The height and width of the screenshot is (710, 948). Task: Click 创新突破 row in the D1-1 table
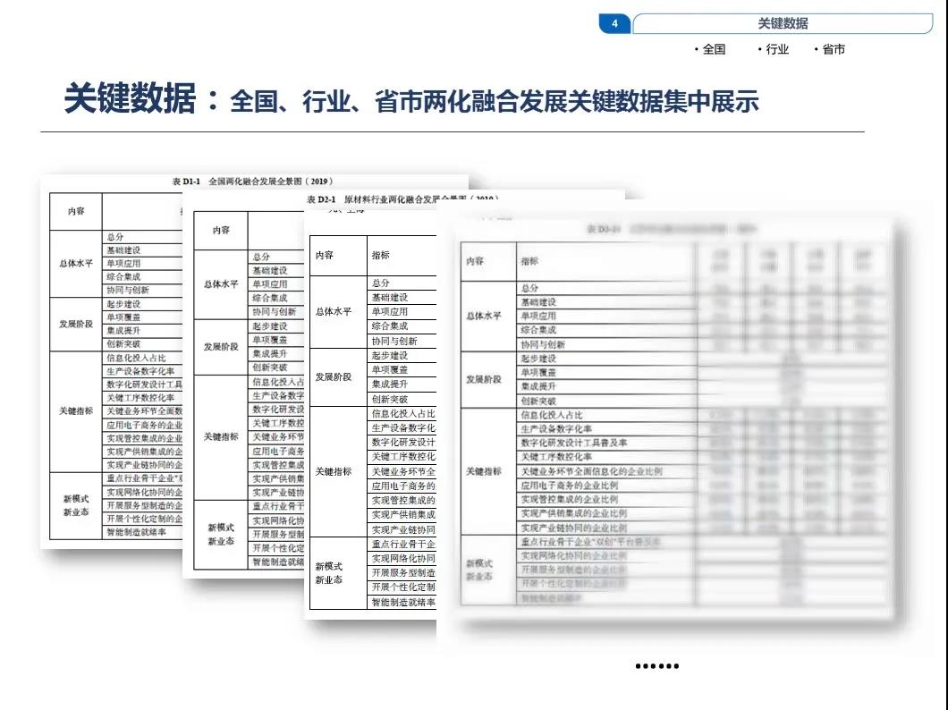click(x=143, y=343)
